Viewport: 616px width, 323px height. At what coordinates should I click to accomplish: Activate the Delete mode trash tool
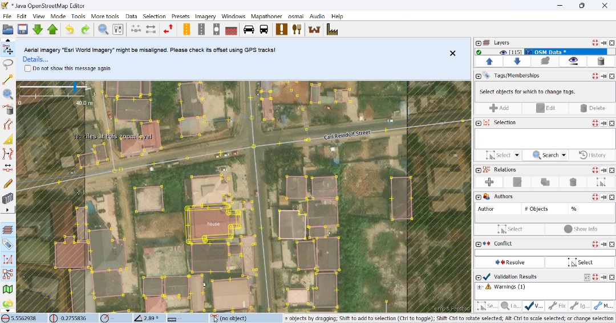pyautogui.click(x=7, y=109)
